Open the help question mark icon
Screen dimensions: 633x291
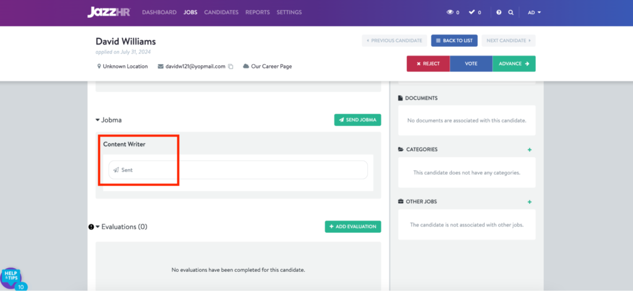(x=499, y=12)
